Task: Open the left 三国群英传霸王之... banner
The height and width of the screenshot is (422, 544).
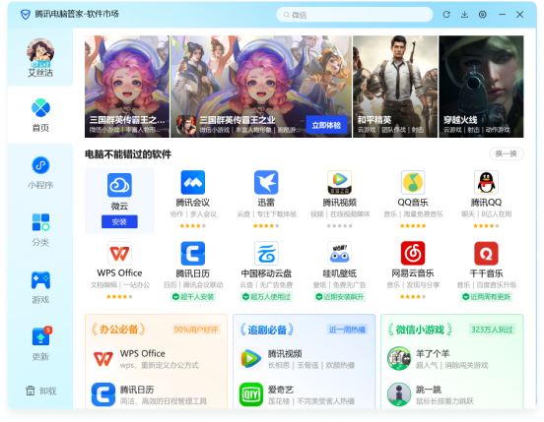Action: 127,87
